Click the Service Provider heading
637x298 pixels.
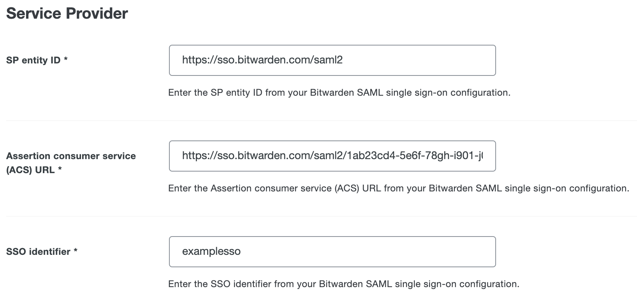coord(67,13)
